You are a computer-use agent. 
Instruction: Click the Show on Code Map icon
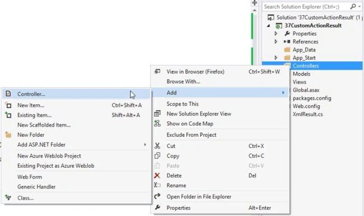point(157,123)
